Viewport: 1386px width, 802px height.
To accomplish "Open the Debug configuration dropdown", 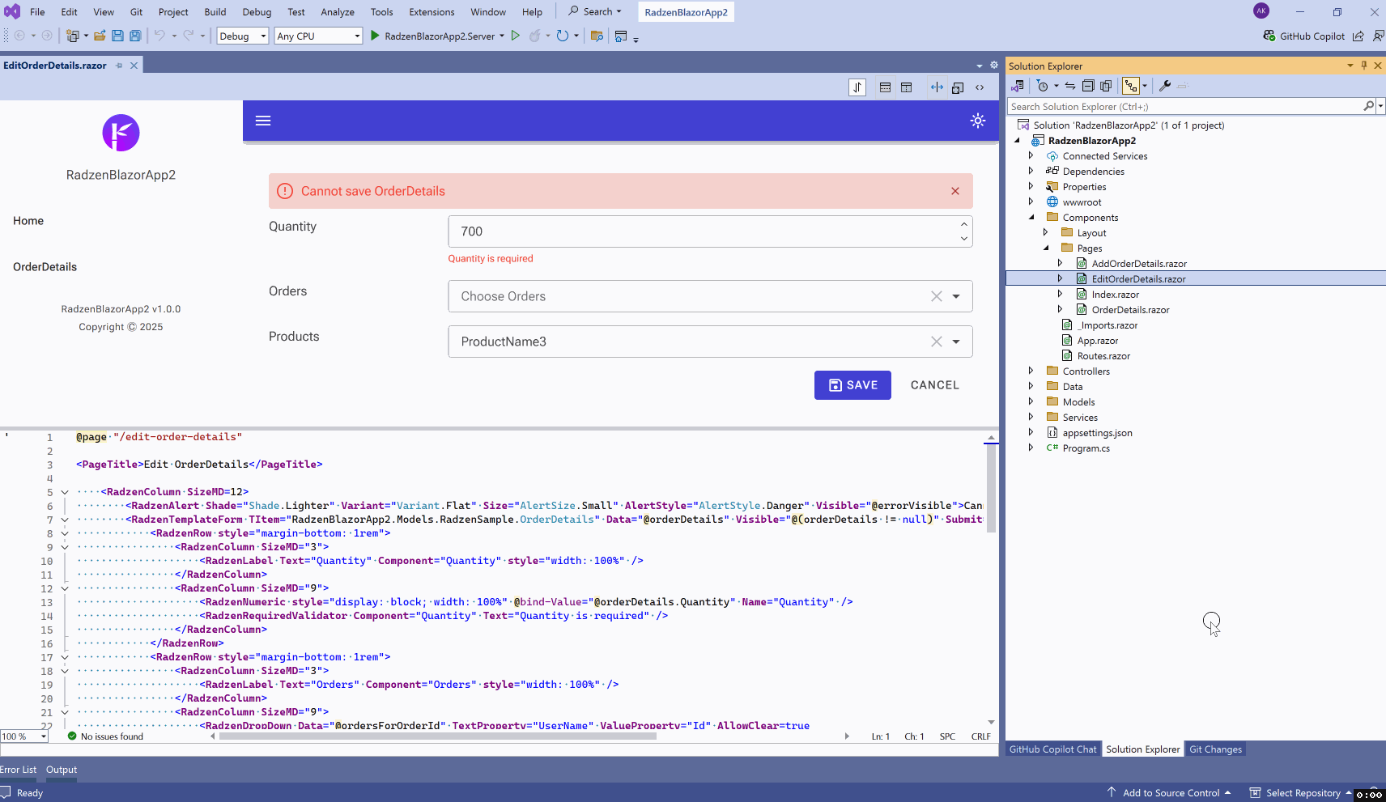I will 242,36.
